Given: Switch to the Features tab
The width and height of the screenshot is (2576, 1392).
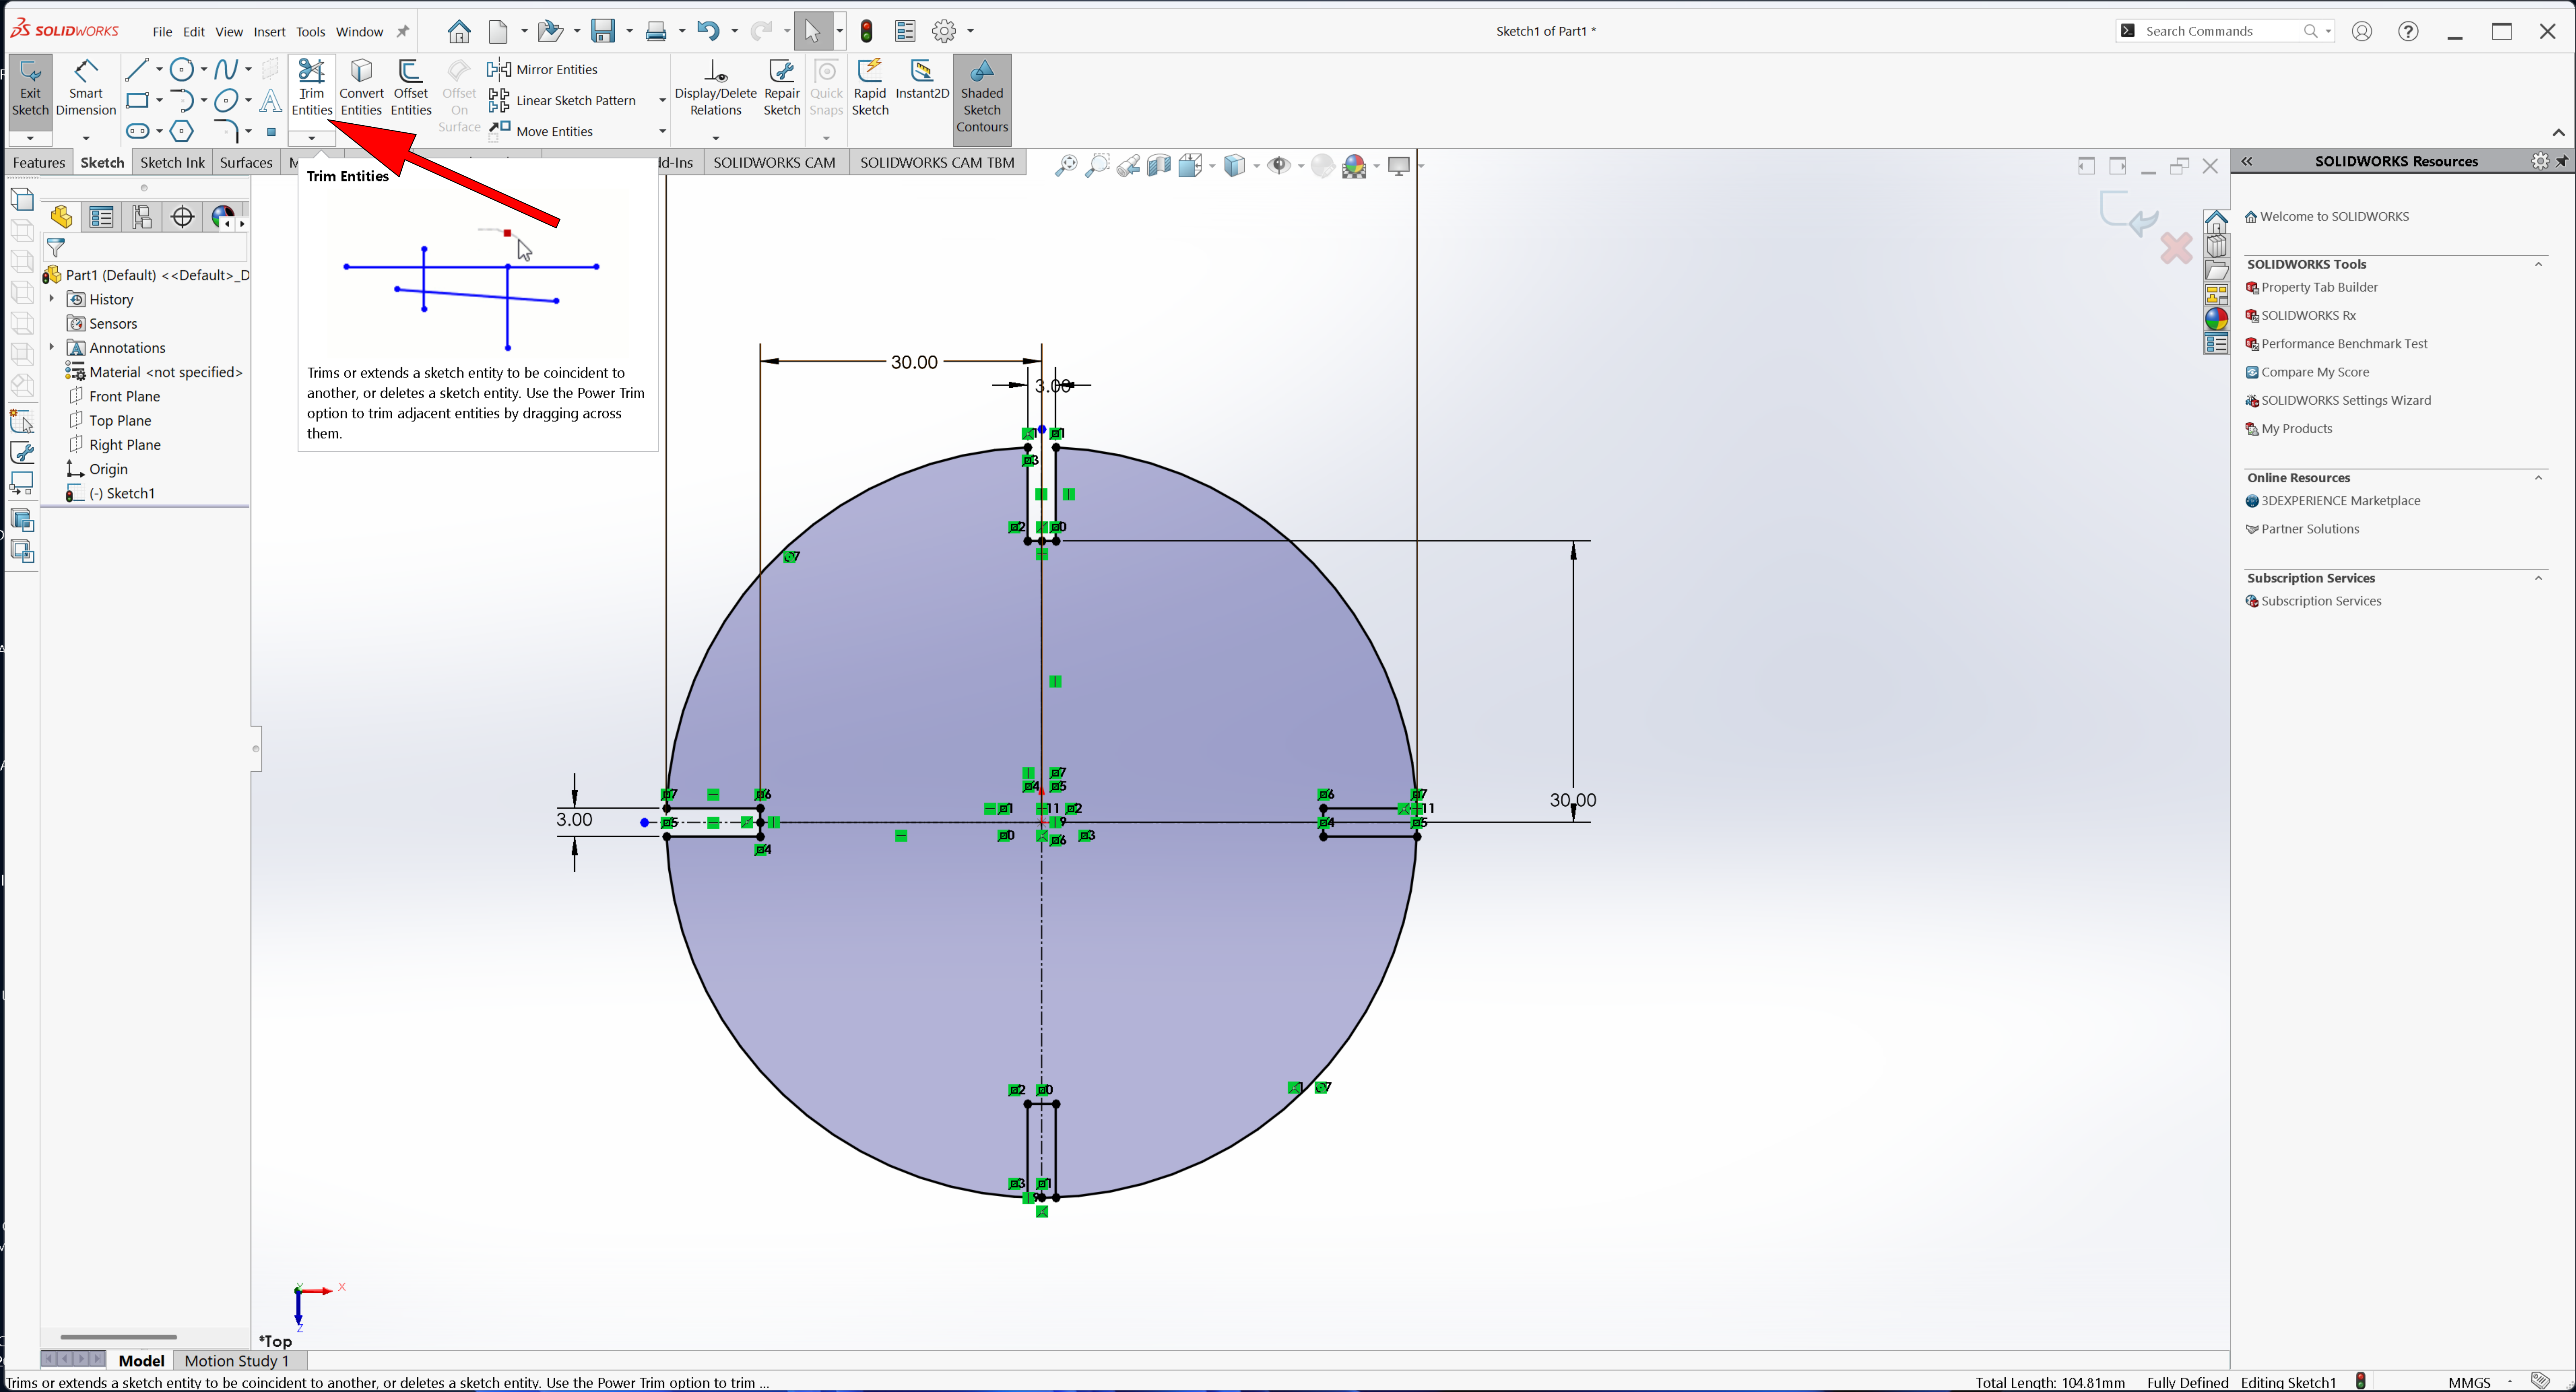Looking at the screenshot, I should [x=39, y=162].
